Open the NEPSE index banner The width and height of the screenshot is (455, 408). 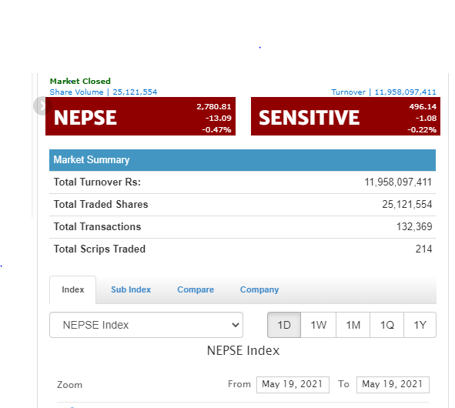[x=140, y=116]
